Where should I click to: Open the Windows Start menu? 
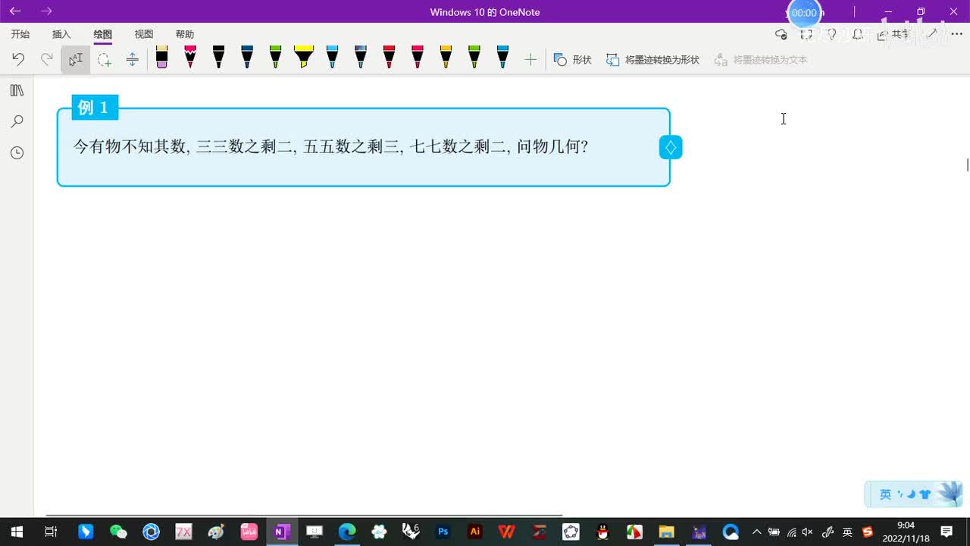pyautogui.click(x=17, y=532)
